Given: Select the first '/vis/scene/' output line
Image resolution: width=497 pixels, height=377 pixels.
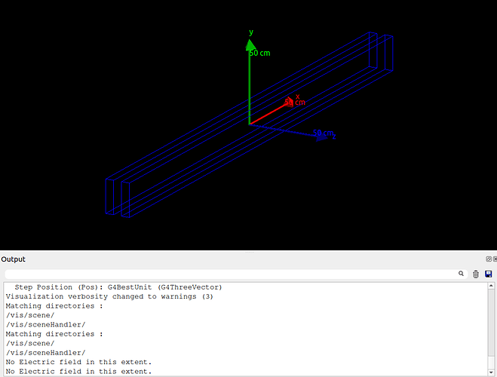Looking at the screenshot, I should [30, 315].
